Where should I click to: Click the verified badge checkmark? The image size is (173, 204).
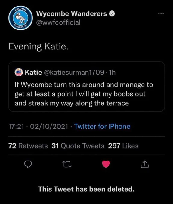(112, 14)
